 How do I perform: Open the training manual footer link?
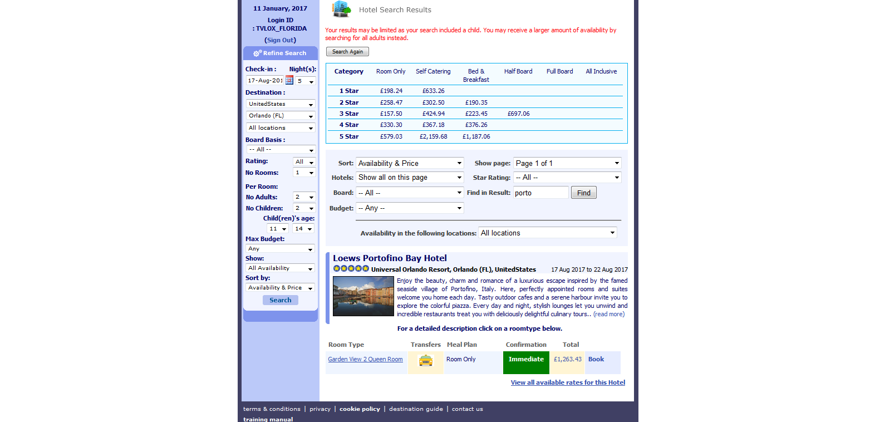tap(268, 419)
